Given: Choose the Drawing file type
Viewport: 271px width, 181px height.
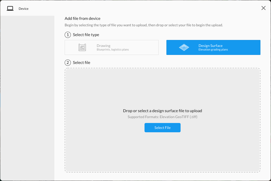Looking at the screenshot, I should [x=112, y=47].
